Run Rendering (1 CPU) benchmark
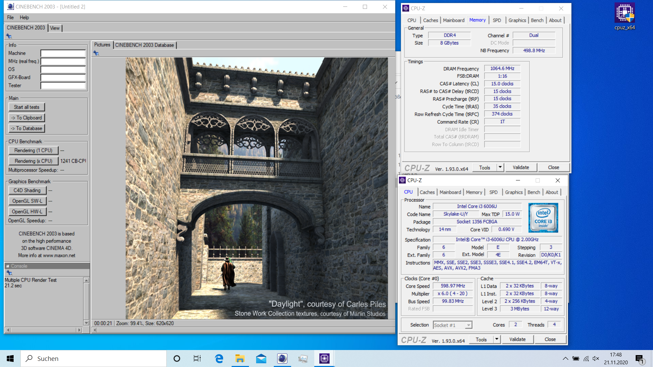653x367 pixels. (x=33, y=150)
